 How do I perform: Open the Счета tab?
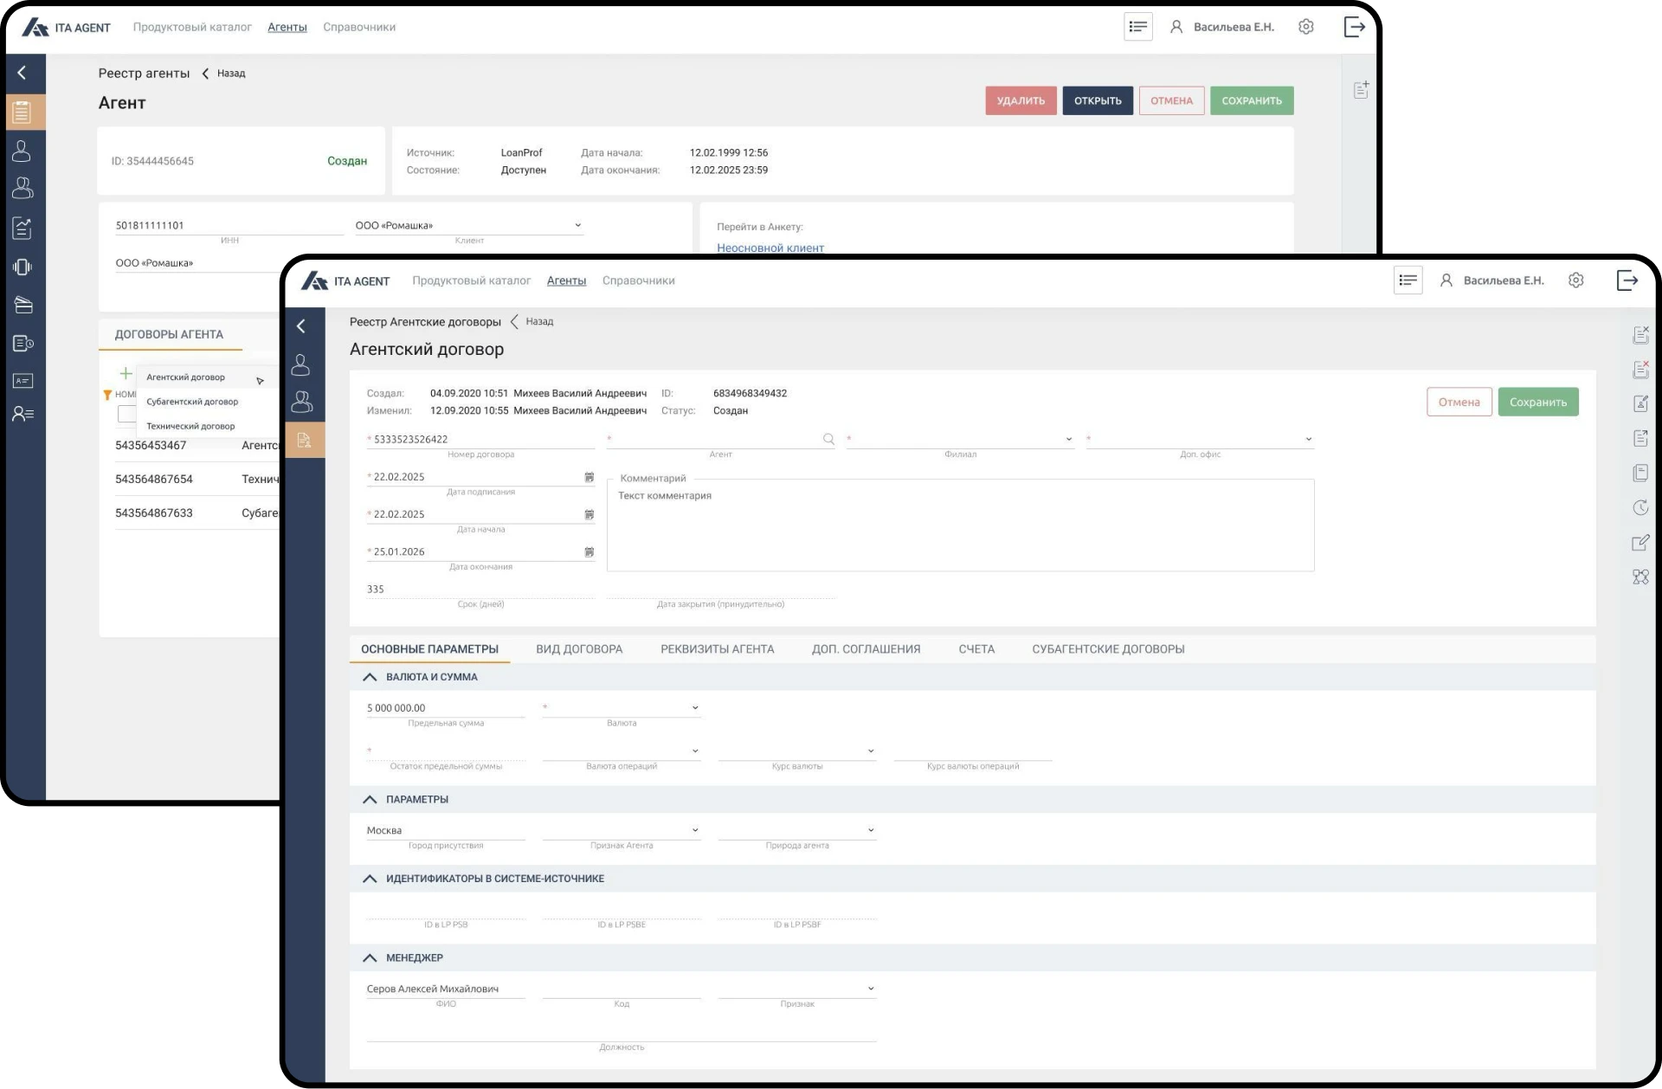(976, 649)
